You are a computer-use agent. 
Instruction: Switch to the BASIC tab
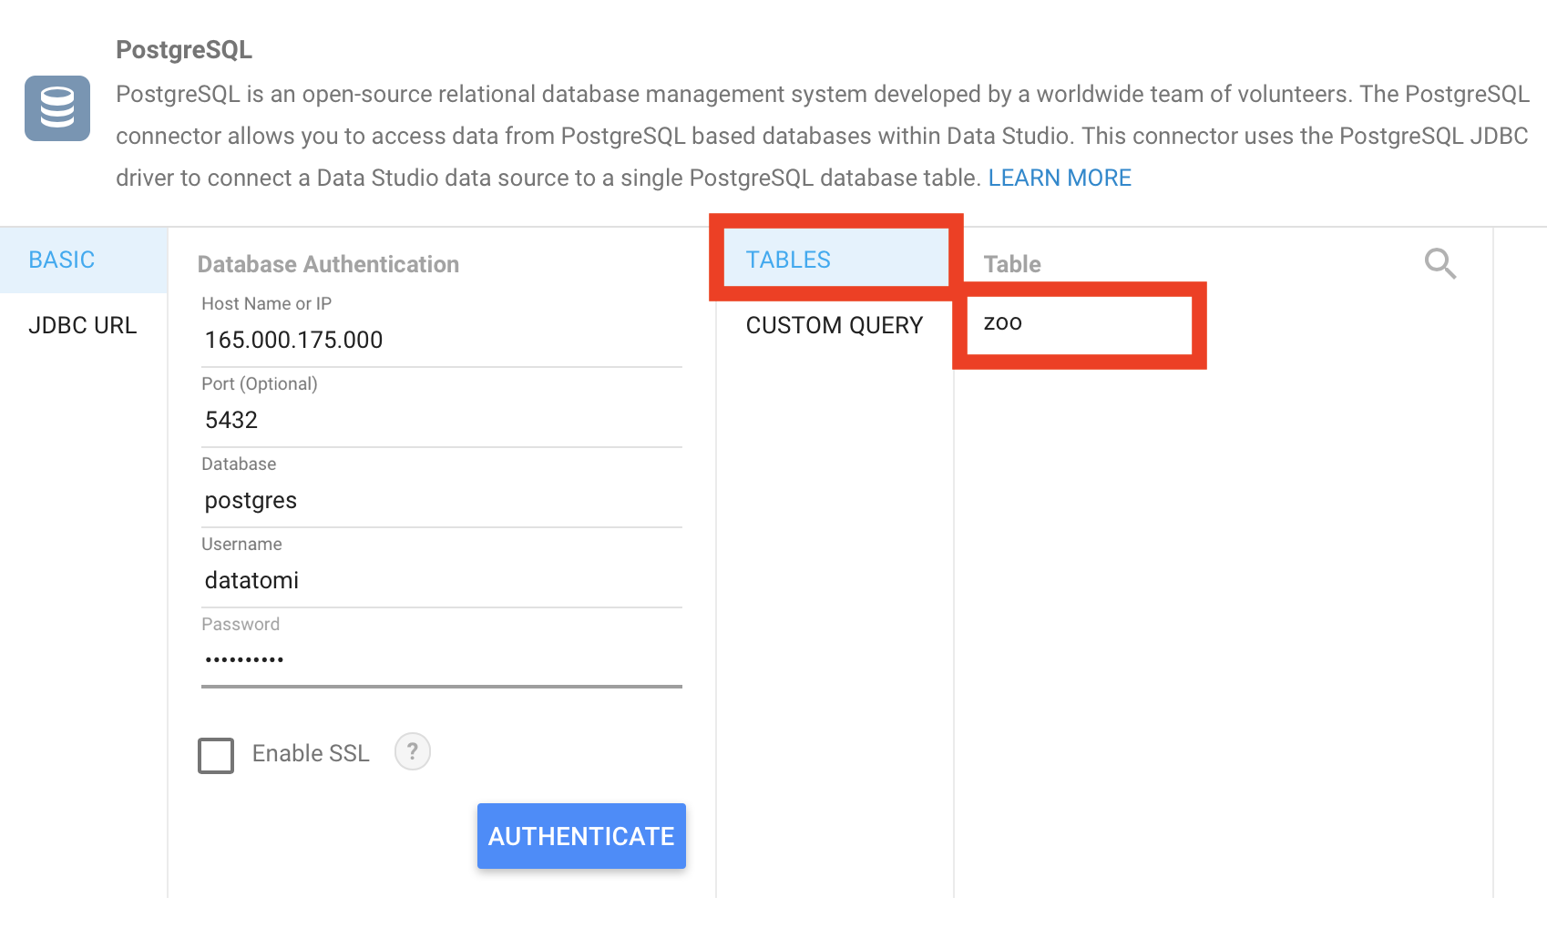84,260
